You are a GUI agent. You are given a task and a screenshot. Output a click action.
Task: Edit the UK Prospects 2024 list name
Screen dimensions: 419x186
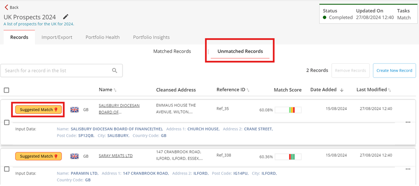click(x=66, y=17)
